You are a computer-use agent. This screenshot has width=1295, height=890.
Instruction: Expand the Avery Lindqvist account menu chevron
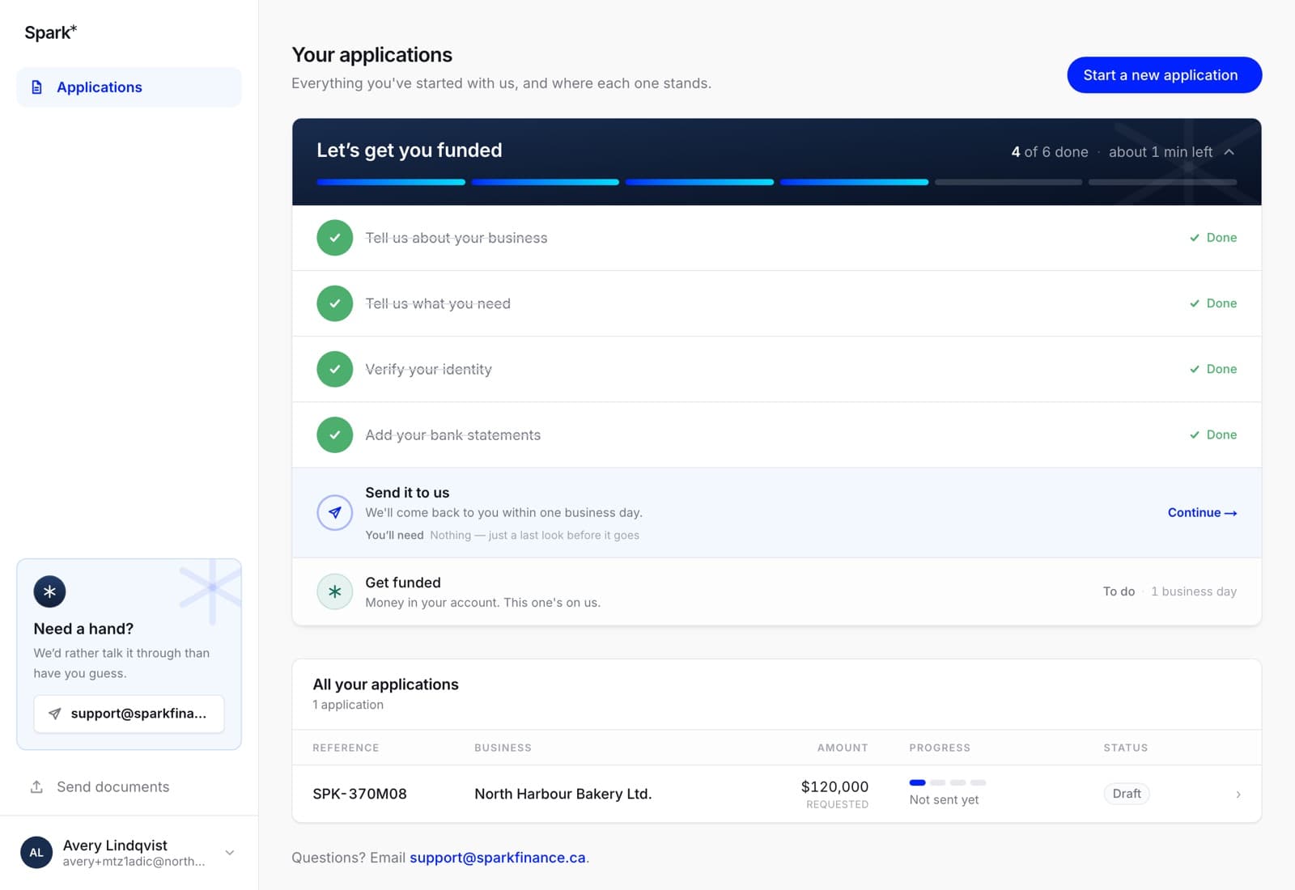[x=230, y=853]
